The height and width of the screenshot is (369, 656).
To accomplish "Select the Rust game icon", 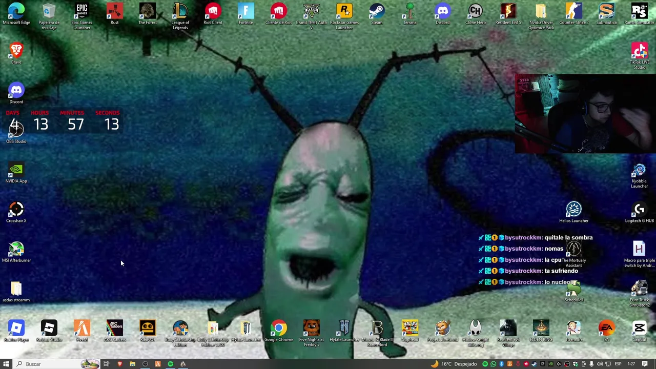I will tap(114, 14).
